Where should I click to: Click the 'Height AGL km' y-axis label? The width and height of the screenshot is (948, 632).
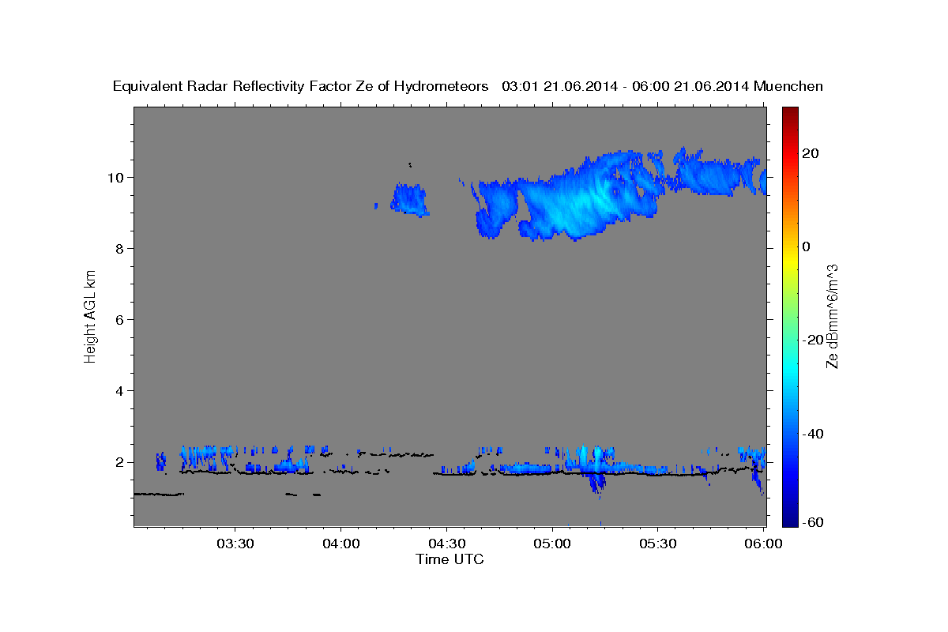coord(90,315)
